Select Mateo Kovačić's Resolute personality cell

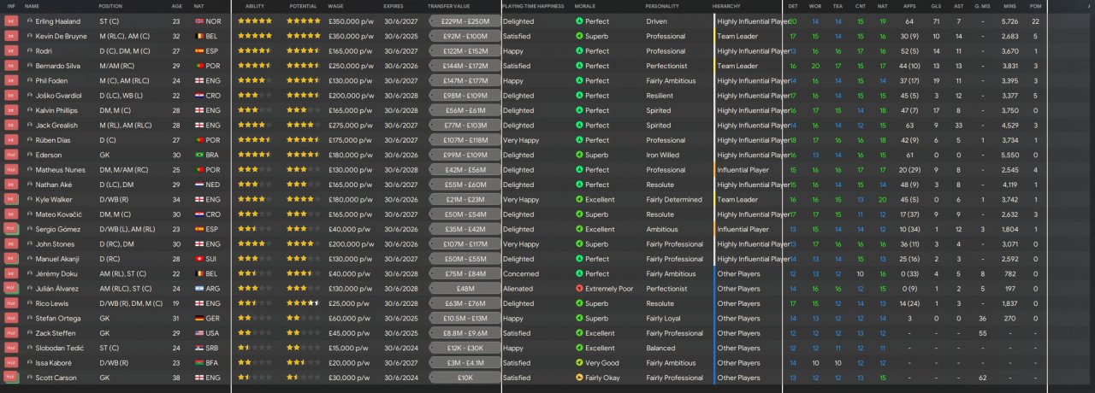[x=660, y=214]
